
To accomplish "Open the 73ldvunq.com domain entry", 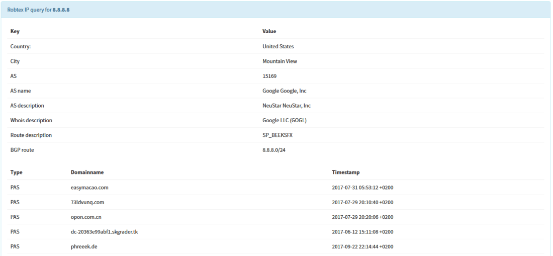I will coord(88,202).
